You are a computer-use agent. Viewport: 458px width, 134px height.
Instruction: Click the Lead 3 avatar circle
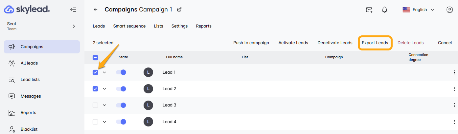click(149, 105)
